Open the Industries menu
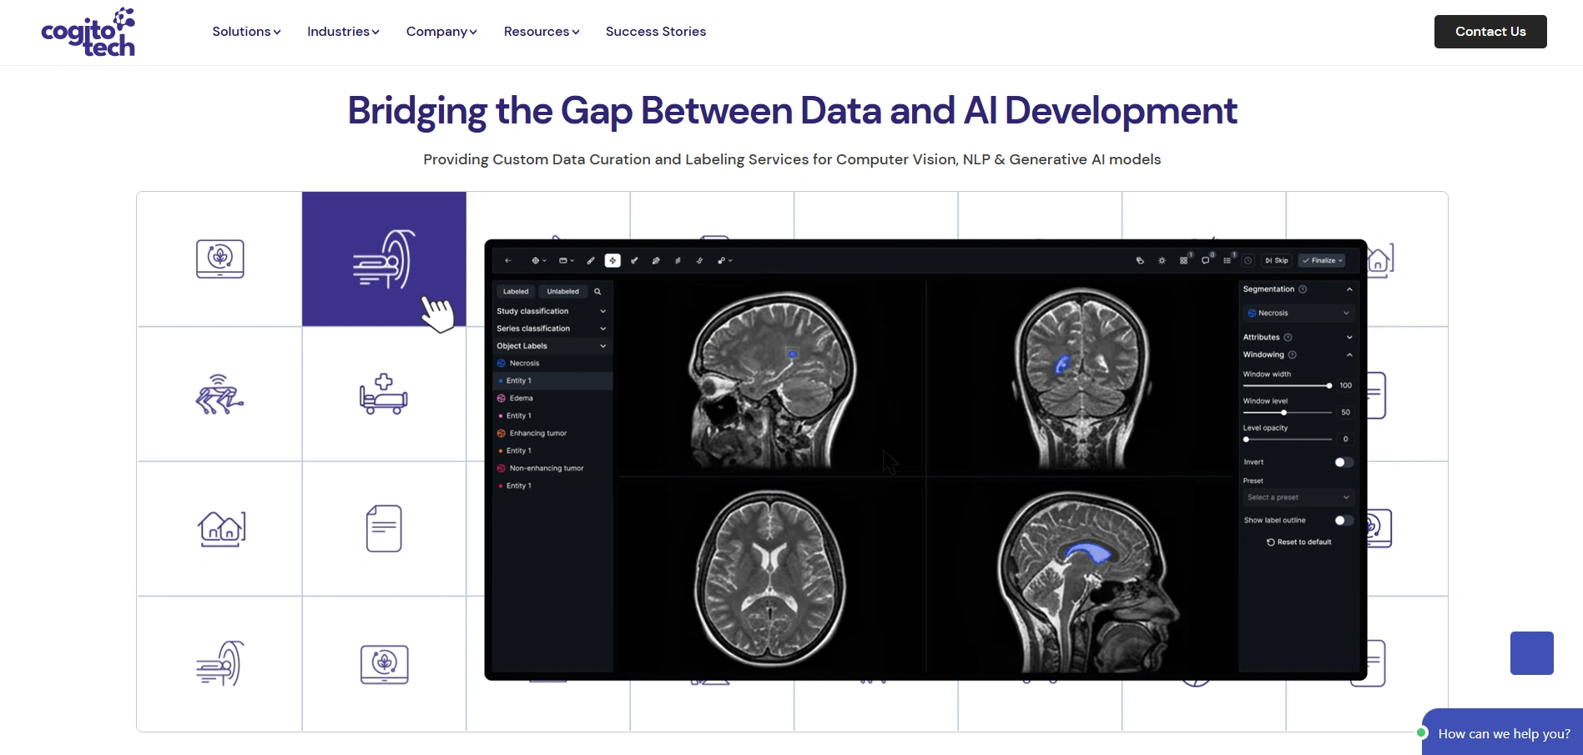The width and height of the screenshot is (1583, 755). tap(343, 32)
